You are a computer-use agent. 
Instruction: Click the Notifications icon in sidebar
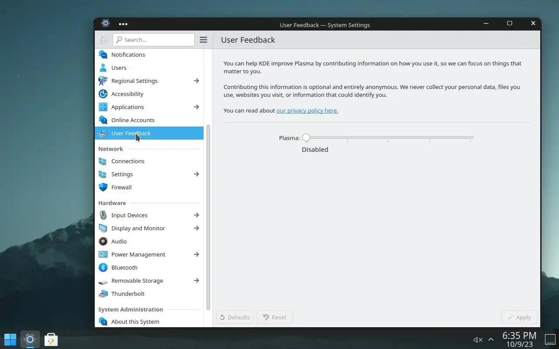tap(103, 55)
